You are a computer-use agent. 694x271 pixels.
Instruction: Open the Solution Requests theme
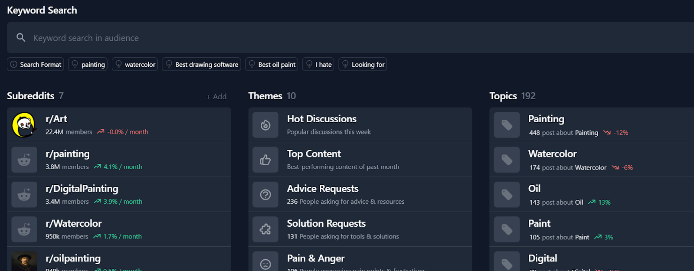pyautogui.click(x=360, y=229)
